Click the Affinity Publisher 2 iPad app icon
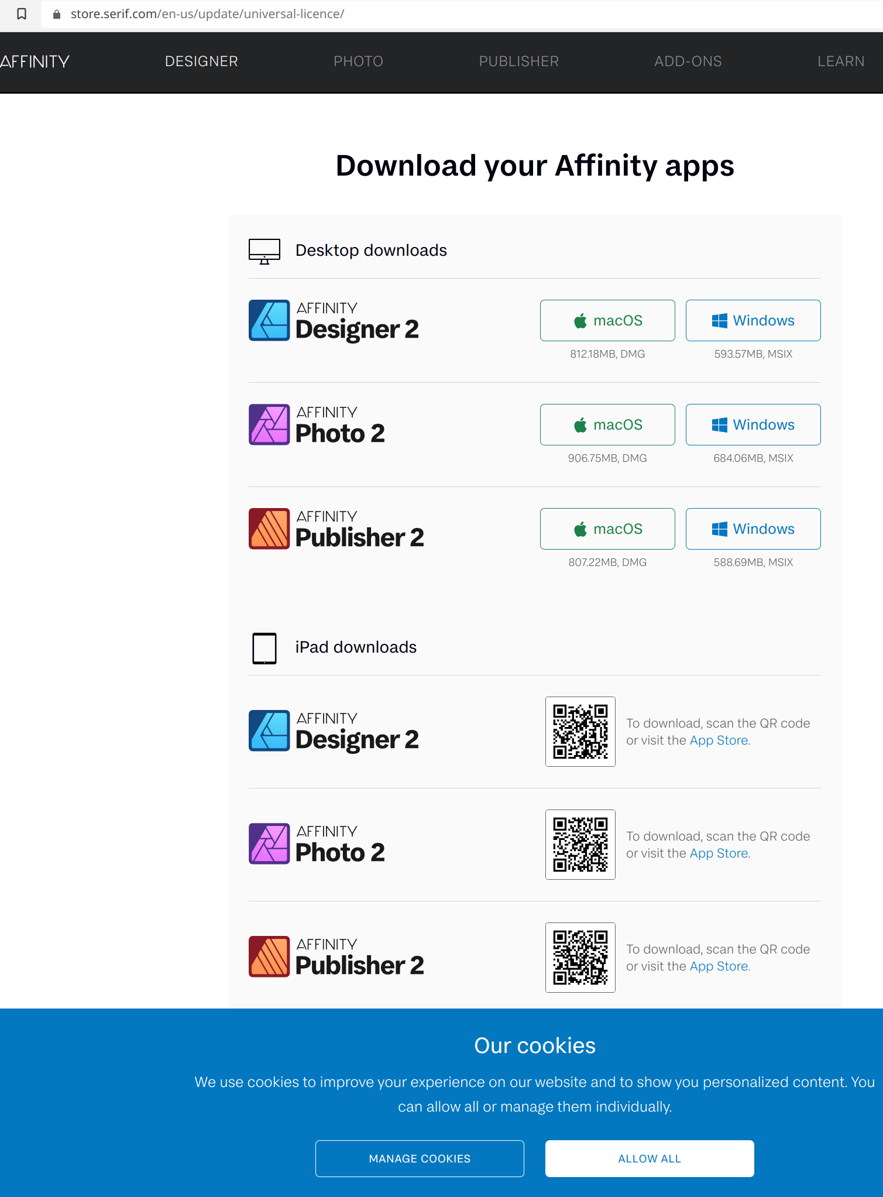883x1197 pixels. point(269,956)
